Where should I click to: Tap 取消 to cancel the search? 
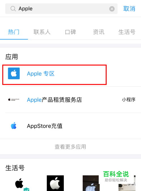(x=129, y=9)
